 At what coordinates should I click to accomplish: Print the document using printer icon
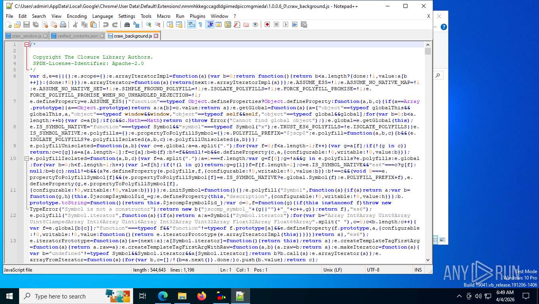pyautogui.click(x=63, y=25)
